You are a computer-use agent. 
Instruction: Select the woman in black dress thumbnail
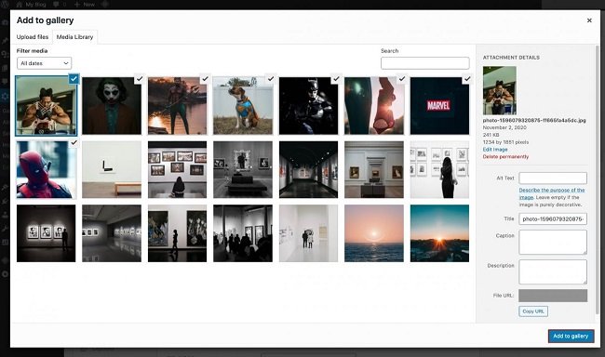439,169
